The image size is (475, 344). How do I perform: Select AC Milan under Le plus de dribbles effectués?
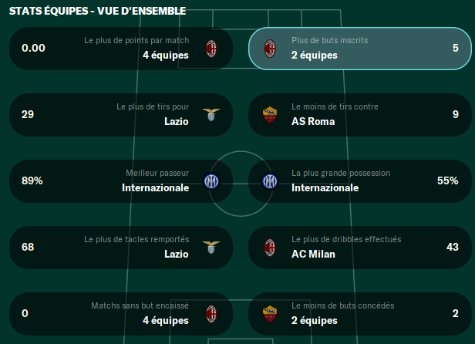click(313, 254)
